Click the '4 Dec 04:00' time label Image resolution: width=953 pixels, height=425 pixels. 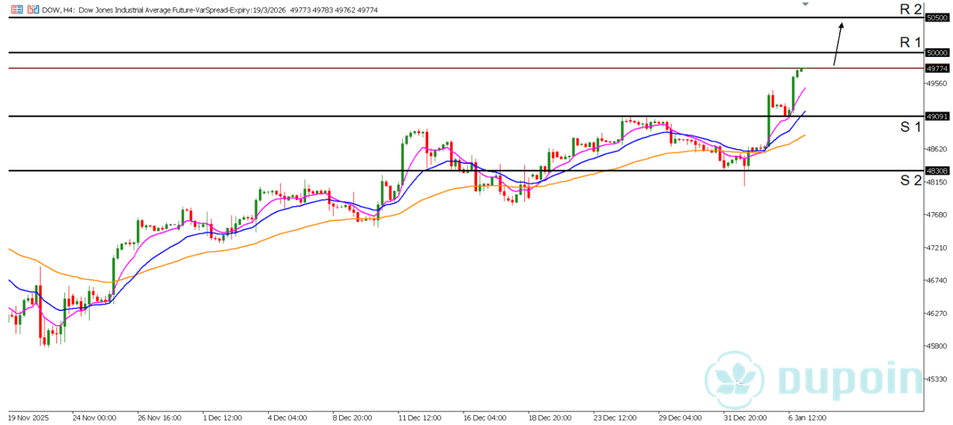[x=289, y=418]
